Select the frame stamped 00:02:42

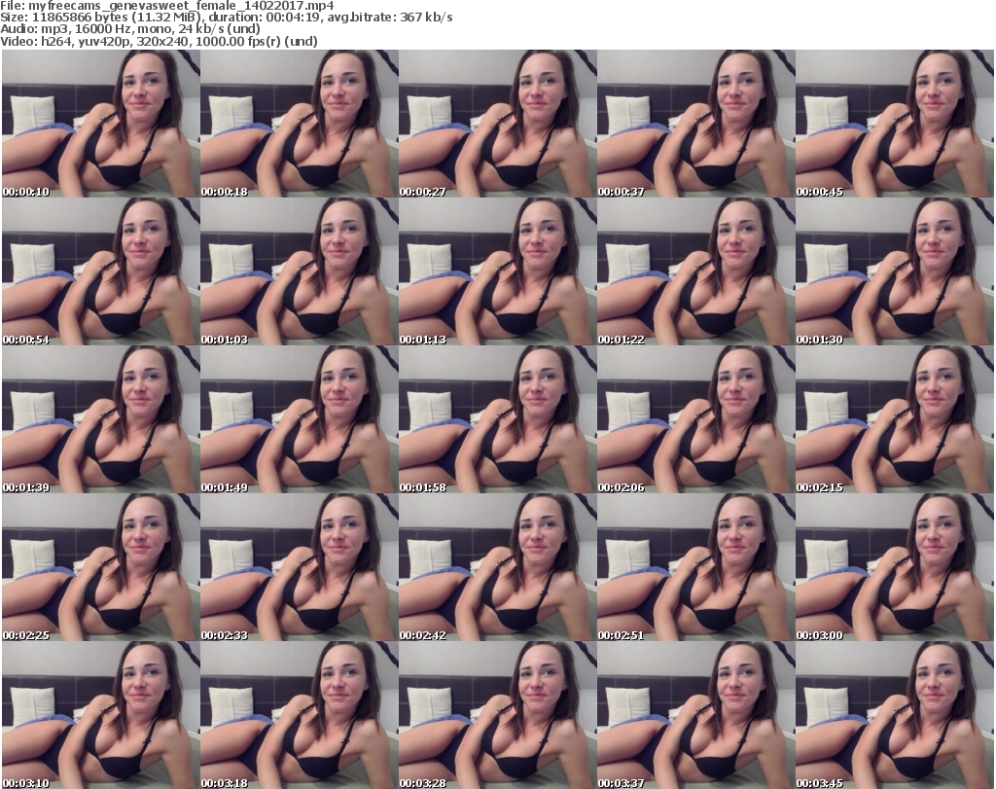(x=497, y=568)
